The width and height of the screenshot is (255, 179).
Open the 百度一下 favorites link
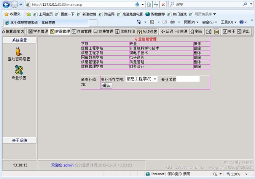65,14
